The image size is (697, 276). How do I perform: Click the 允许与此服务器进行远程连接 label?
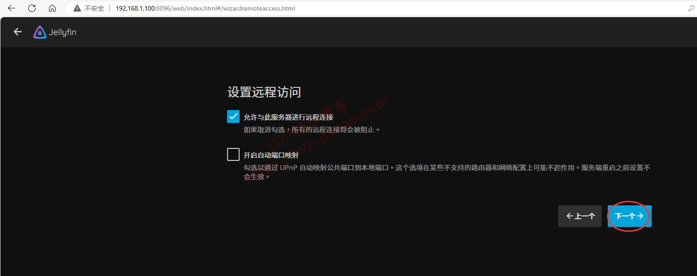(x=288, y=117)
